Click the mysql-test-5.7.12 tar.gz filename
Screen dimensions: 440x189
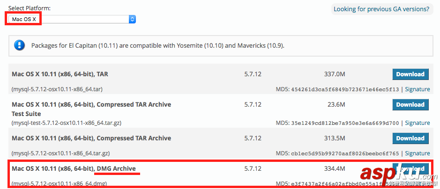click(67, 123)
